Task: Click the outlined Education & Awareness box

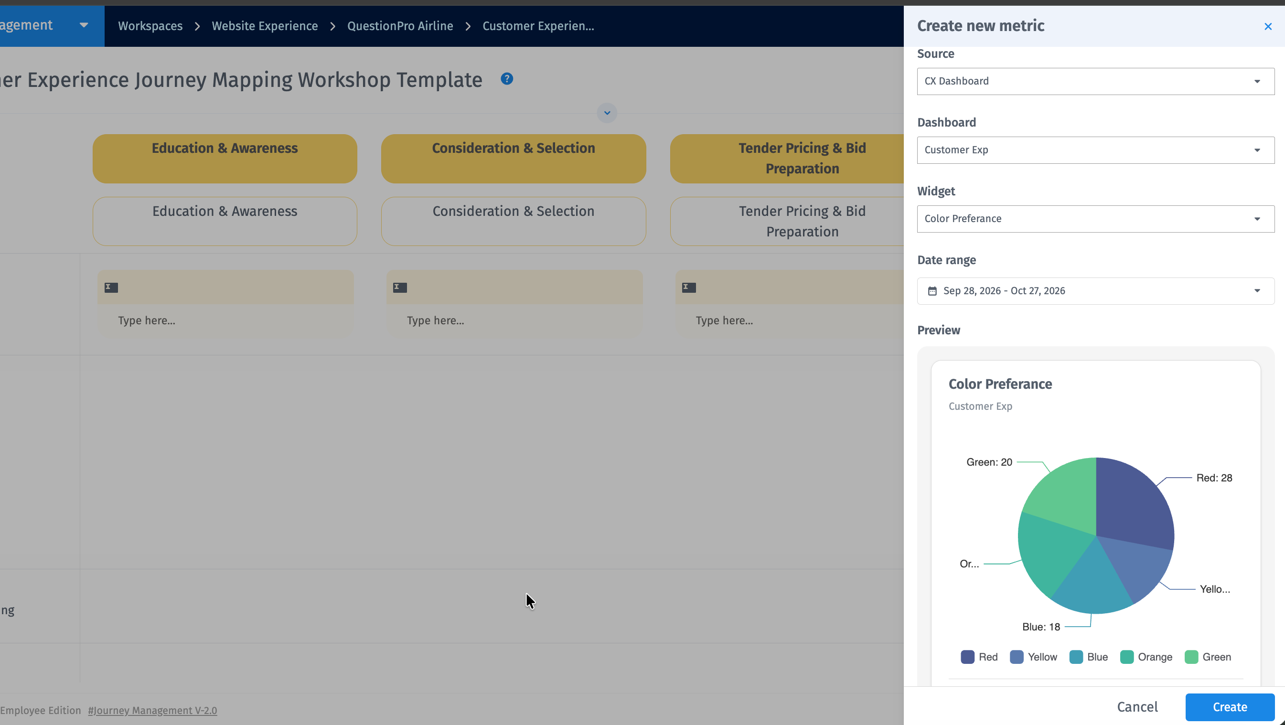Action: (225, 221)
